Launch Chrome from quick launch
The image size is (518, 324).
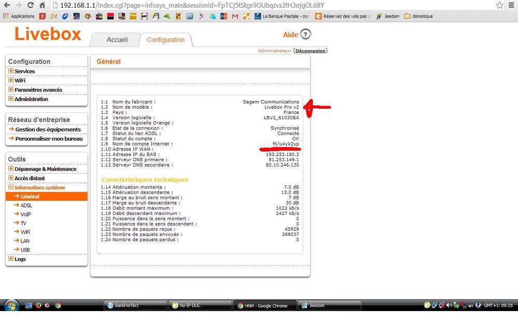(58, 305)
